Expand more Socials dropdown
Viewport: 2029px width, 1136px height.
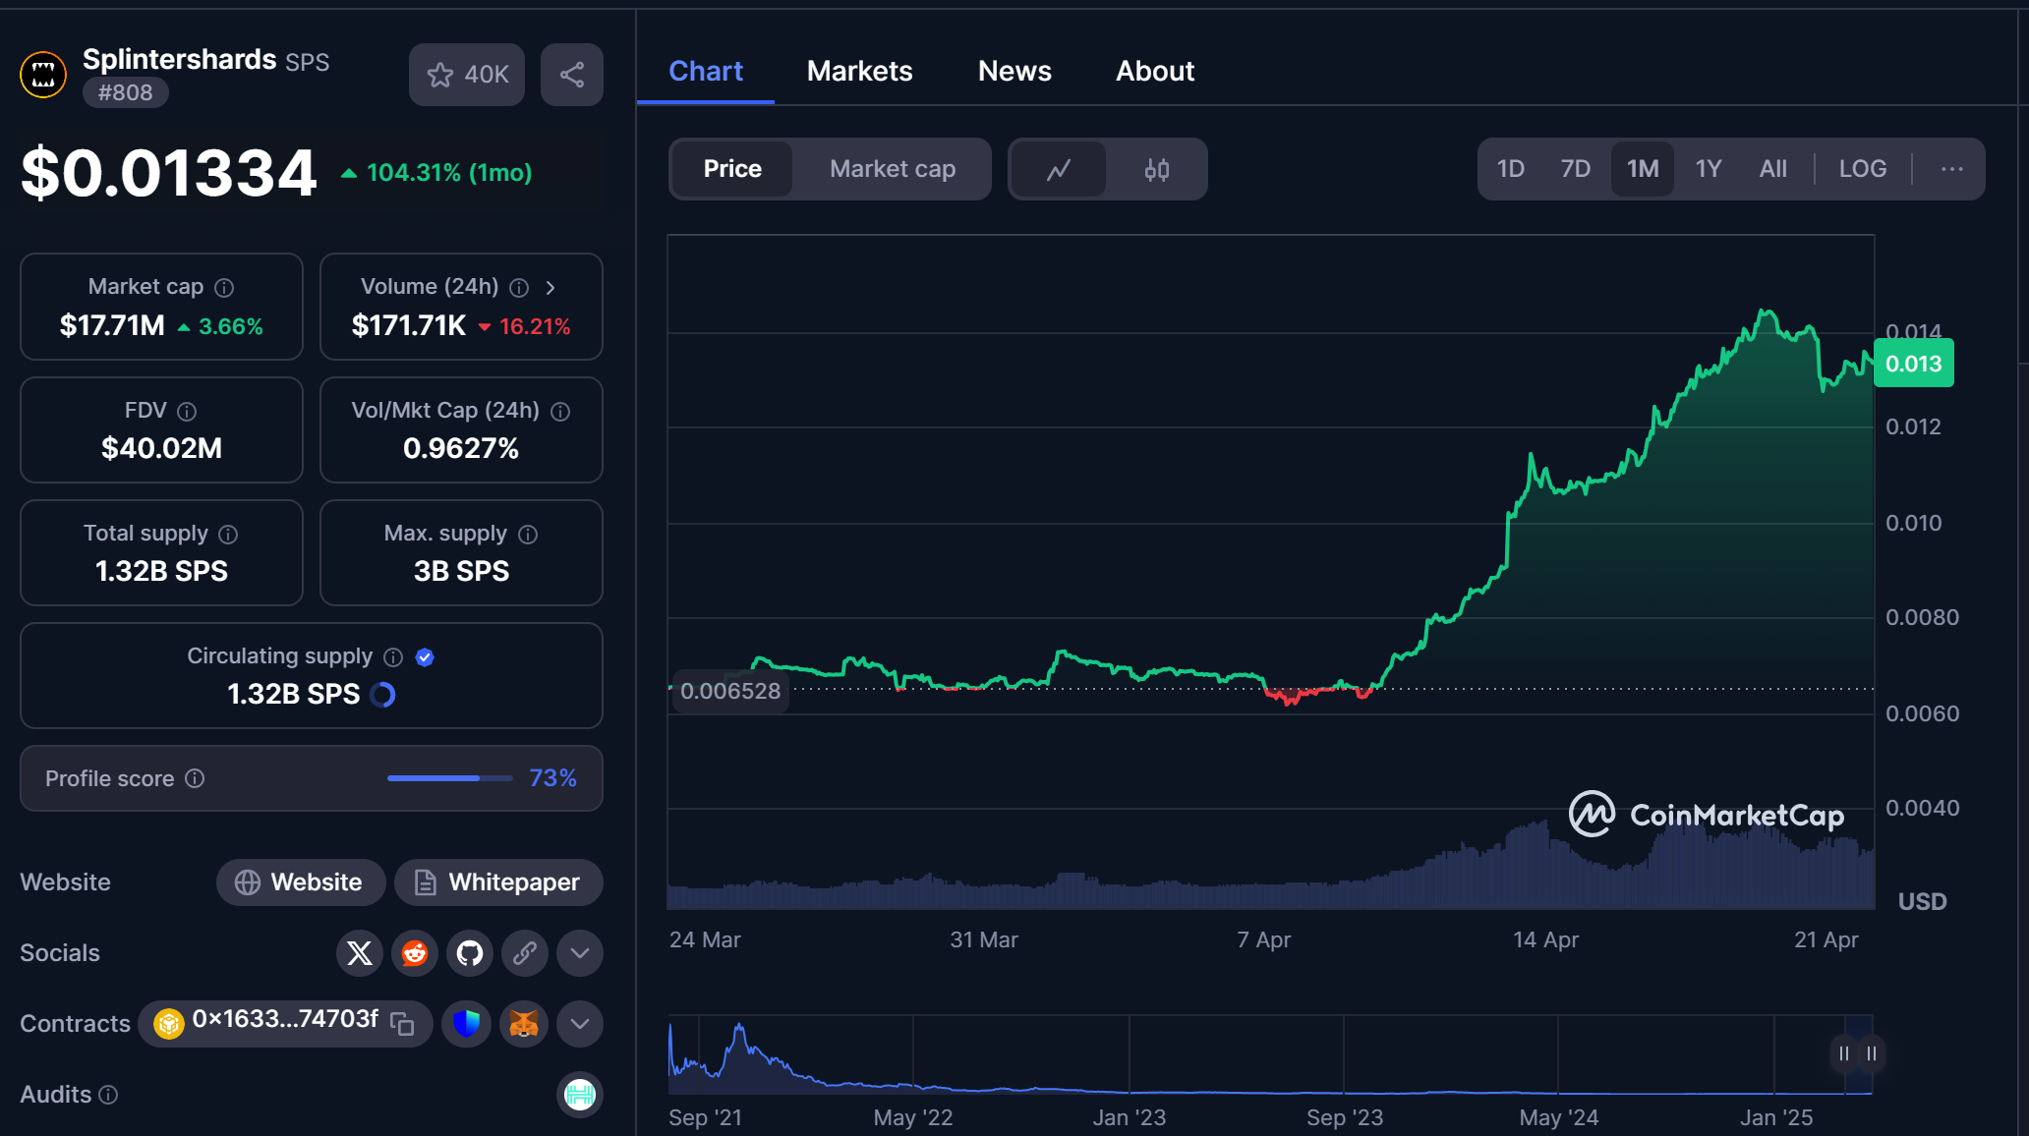tap(580, 953)
